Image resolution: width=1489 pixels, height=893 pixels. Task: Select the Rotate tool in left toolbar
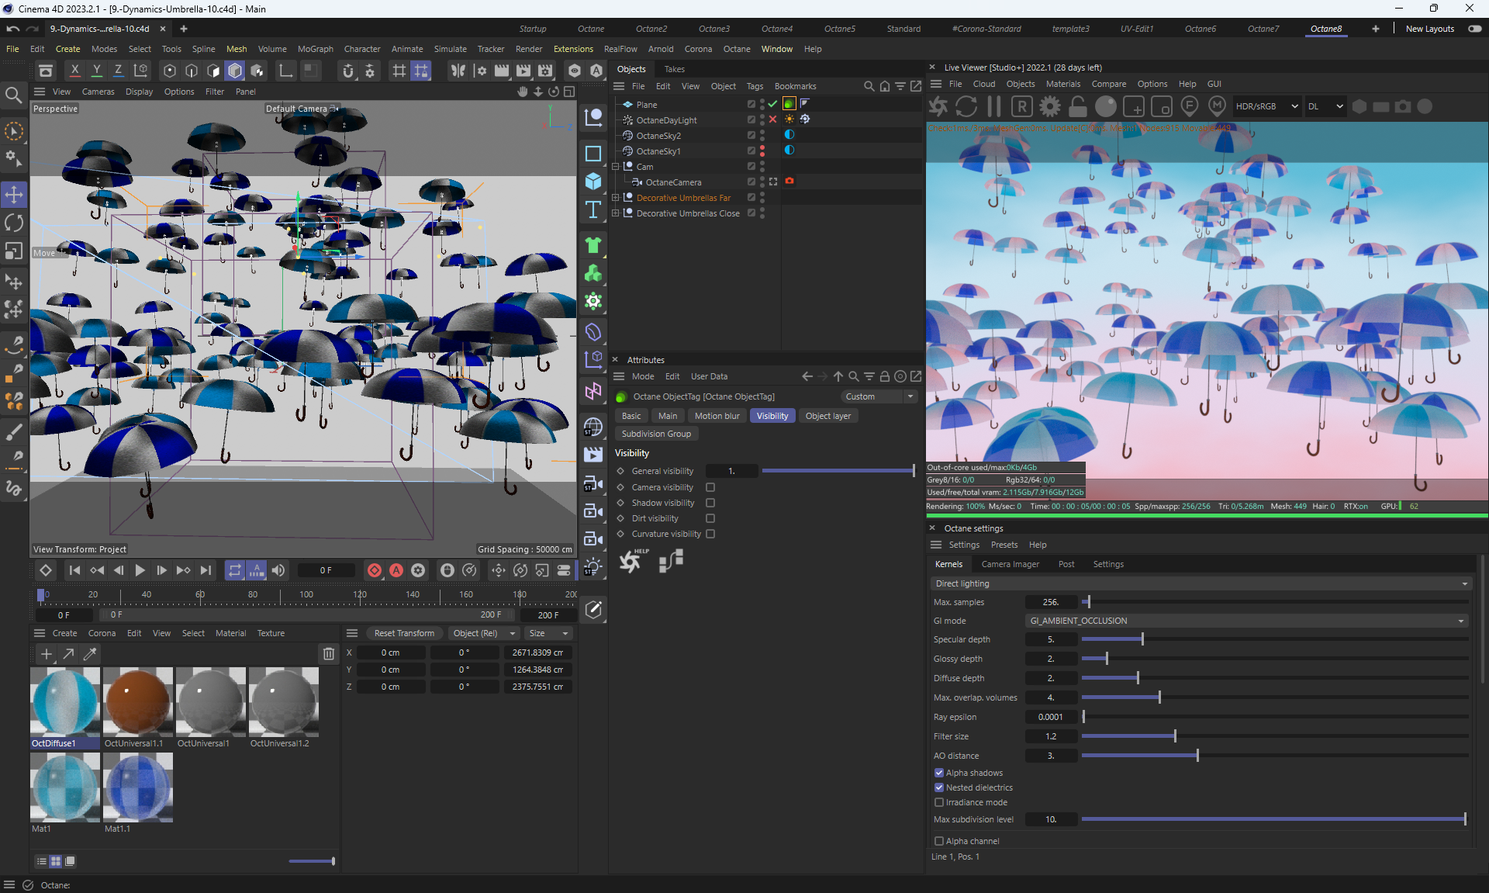point(14,223)
